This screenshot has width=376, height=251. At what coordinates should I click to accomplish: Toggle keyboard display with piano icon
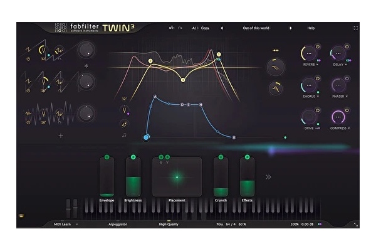coord(21,216)
